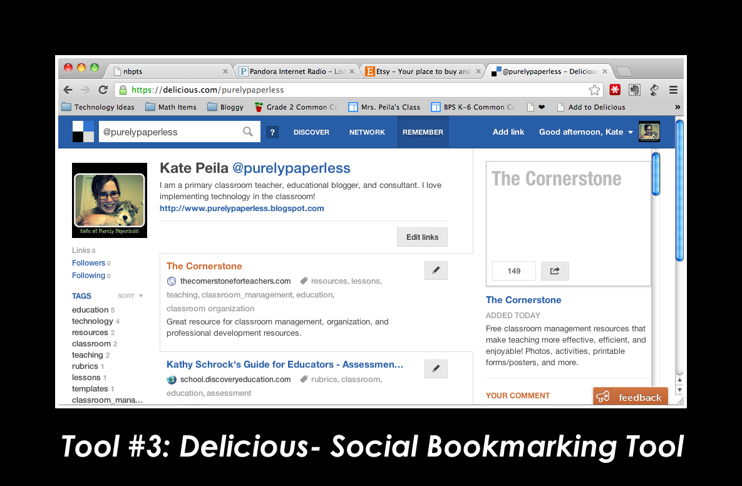Click the user avatar in header
Image resolution: width=742 pixels, height=486 pixels.
click(x=649, y=132)
